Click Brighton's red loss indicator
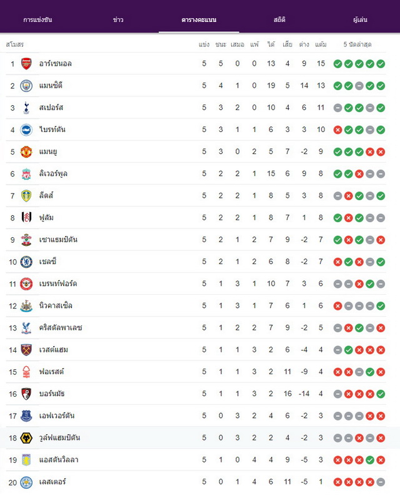This screenshot has width=400, height=495. [x=337, y=130]
